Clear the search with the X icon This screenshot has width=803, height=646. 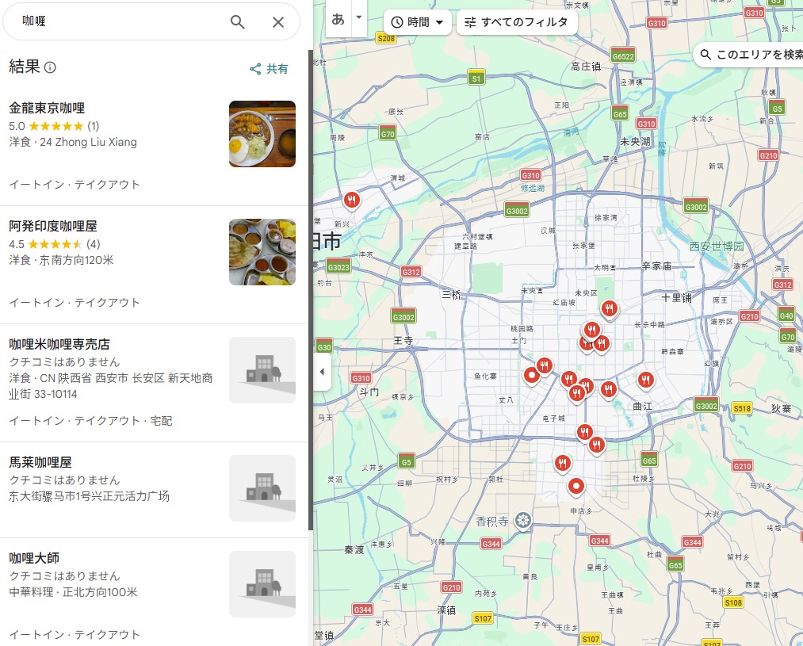[x=278, y=21]
